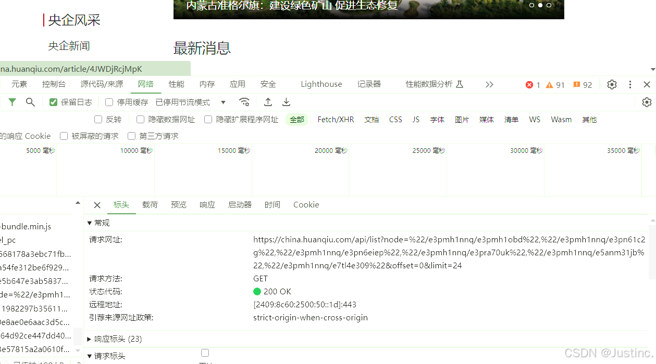This screenshot has height=364, width=656.
Task: Select the -bundle.min.js request row
Action: click(x=36, y=227)
